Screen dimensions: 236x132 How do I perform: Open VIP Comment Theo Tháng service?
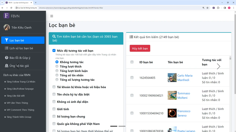coord(19,110)
